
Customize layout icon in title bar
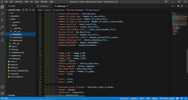tap(166, 2)
